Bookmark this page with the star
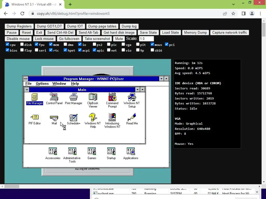266x199 pixels. (233, 13)
